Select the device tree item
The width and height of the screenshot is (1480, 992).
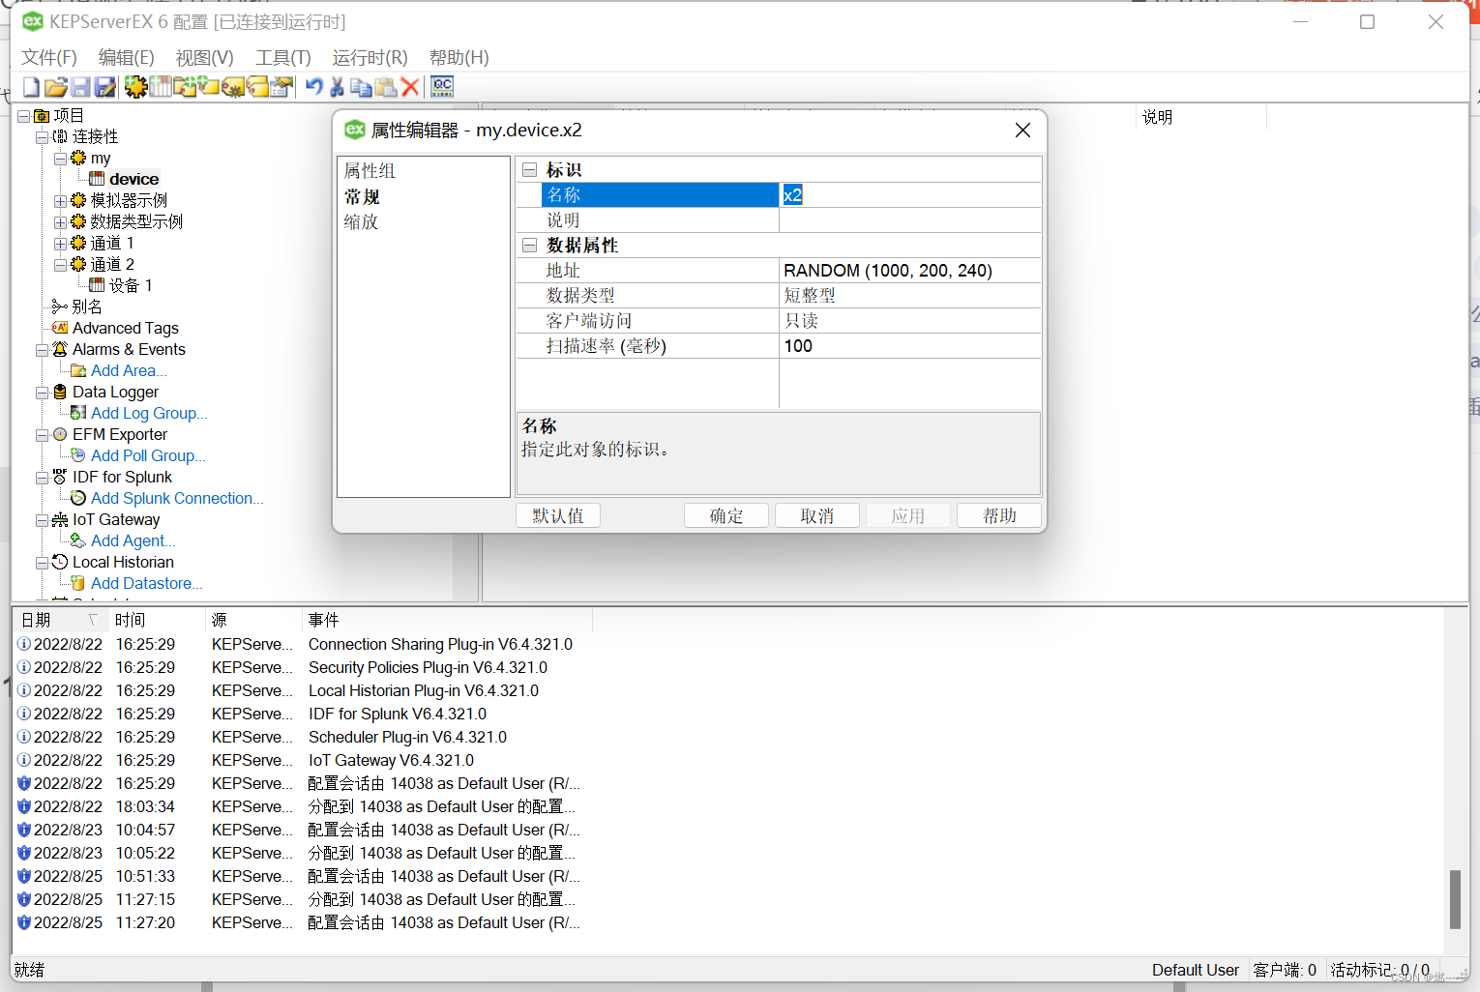coord(133,179)
